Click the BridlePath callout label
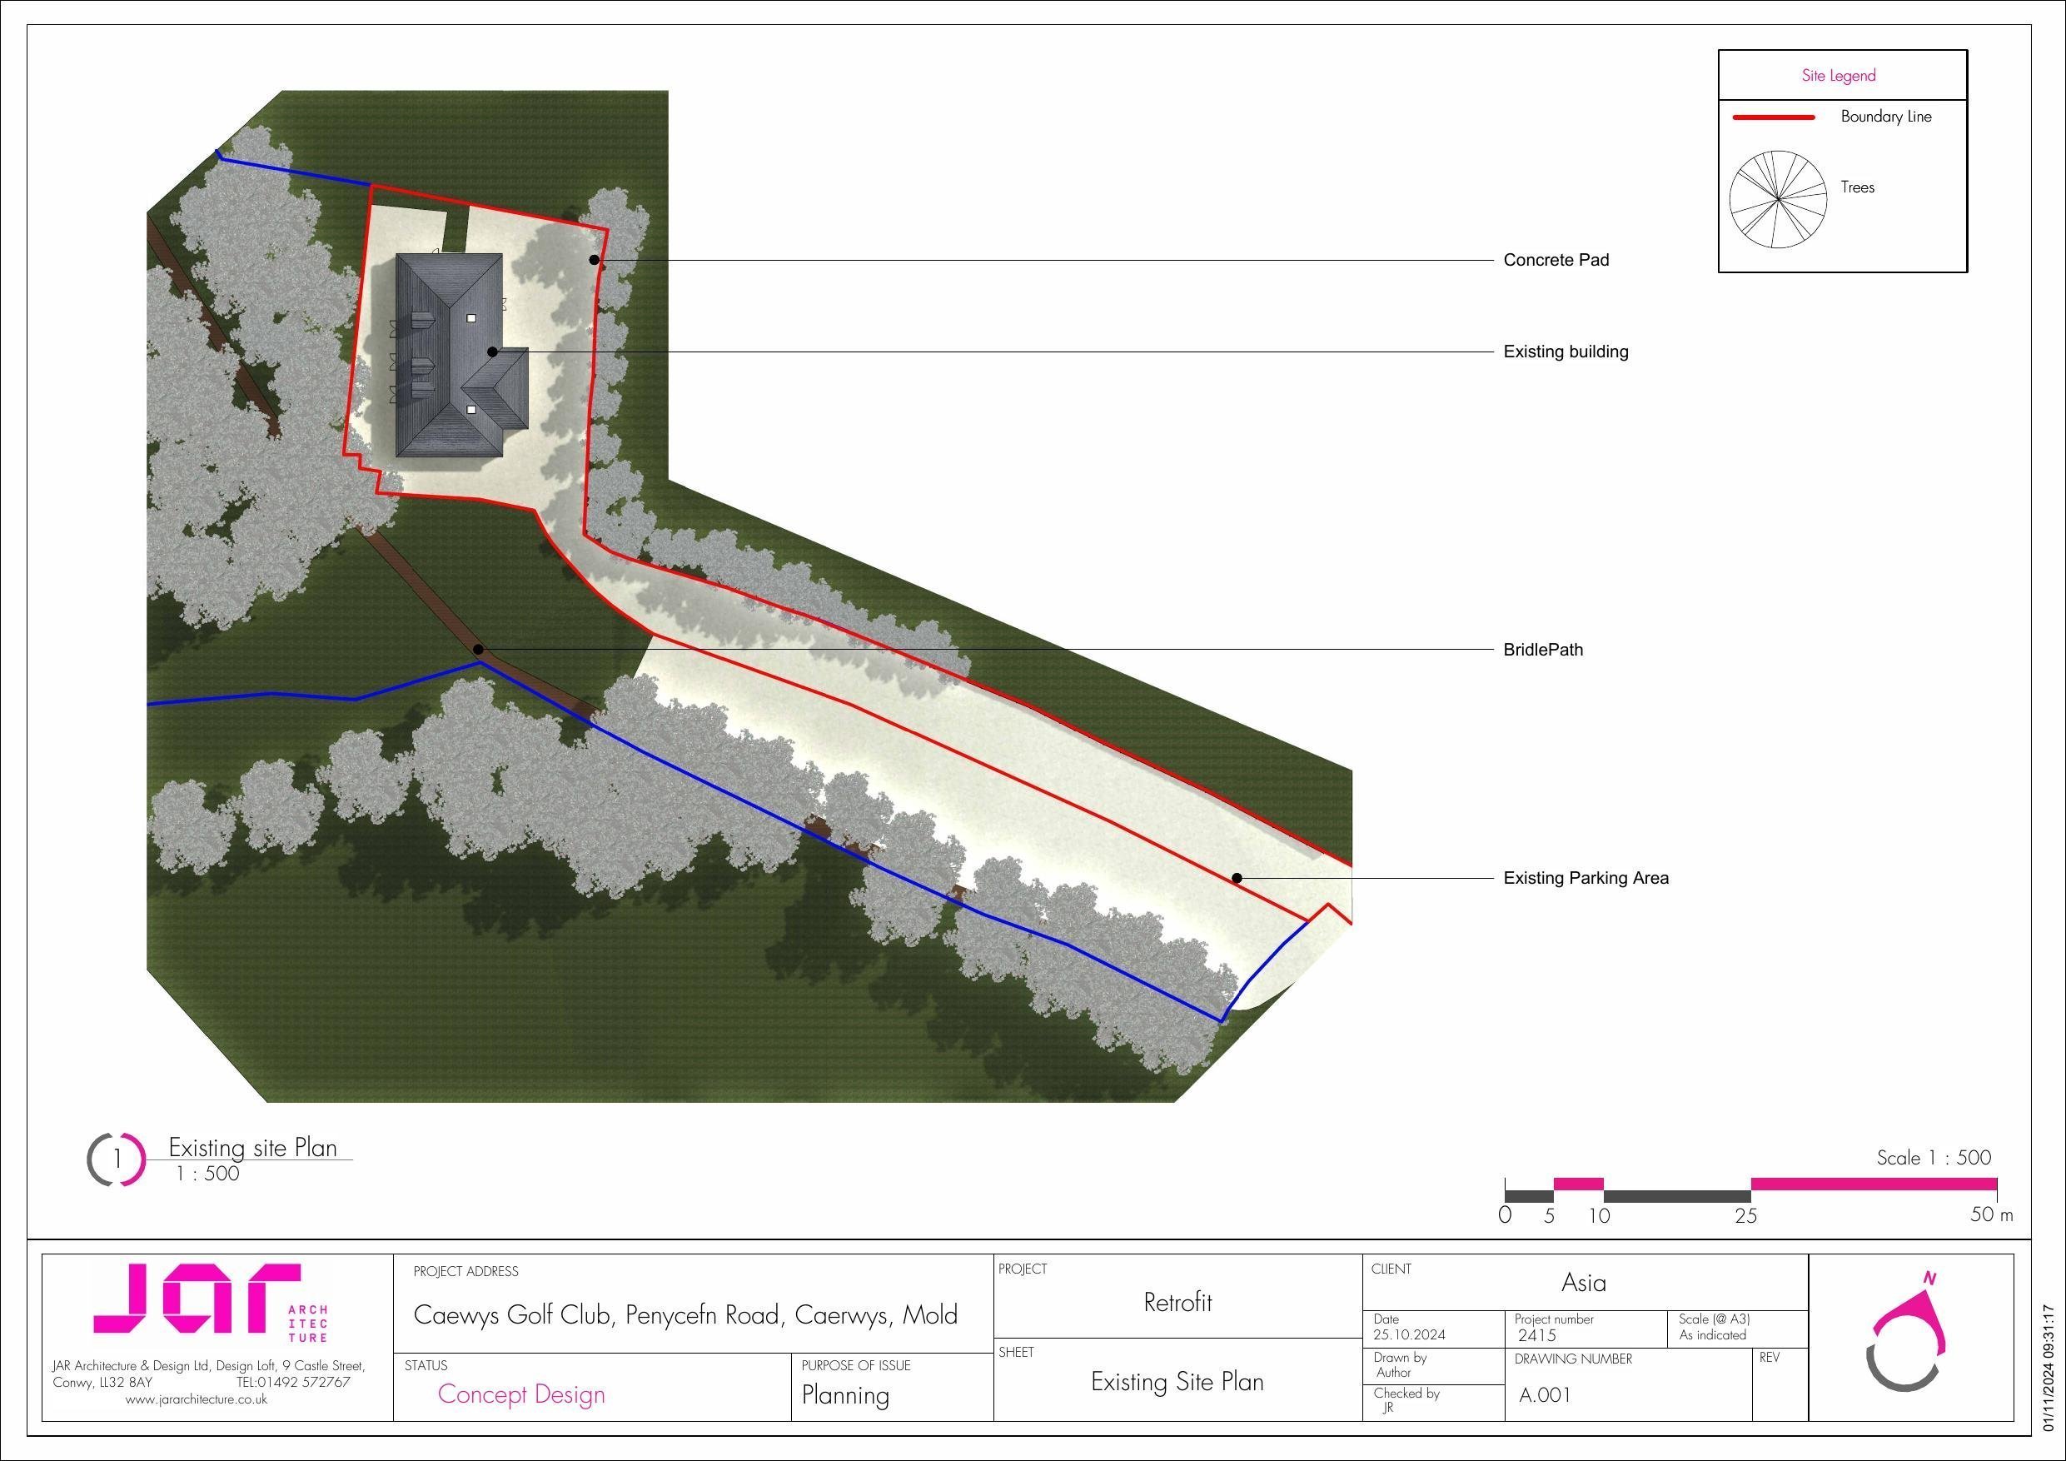The width and height of the screenshot is (2066, 1461). (x=1542, y=649)
